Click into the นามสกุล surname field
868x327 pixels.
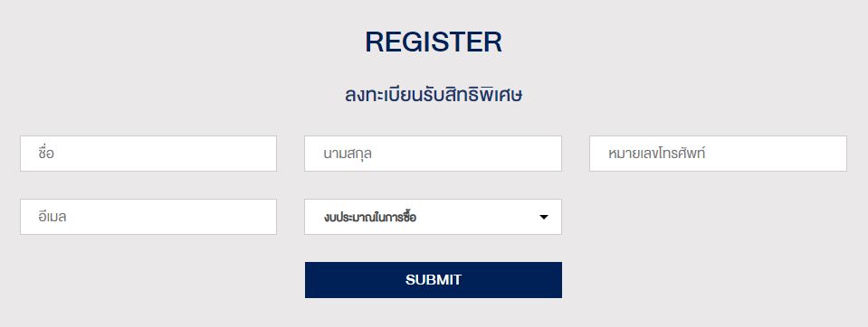point(433,154)
